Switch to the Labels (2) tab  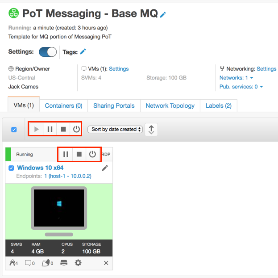[219, 105]
